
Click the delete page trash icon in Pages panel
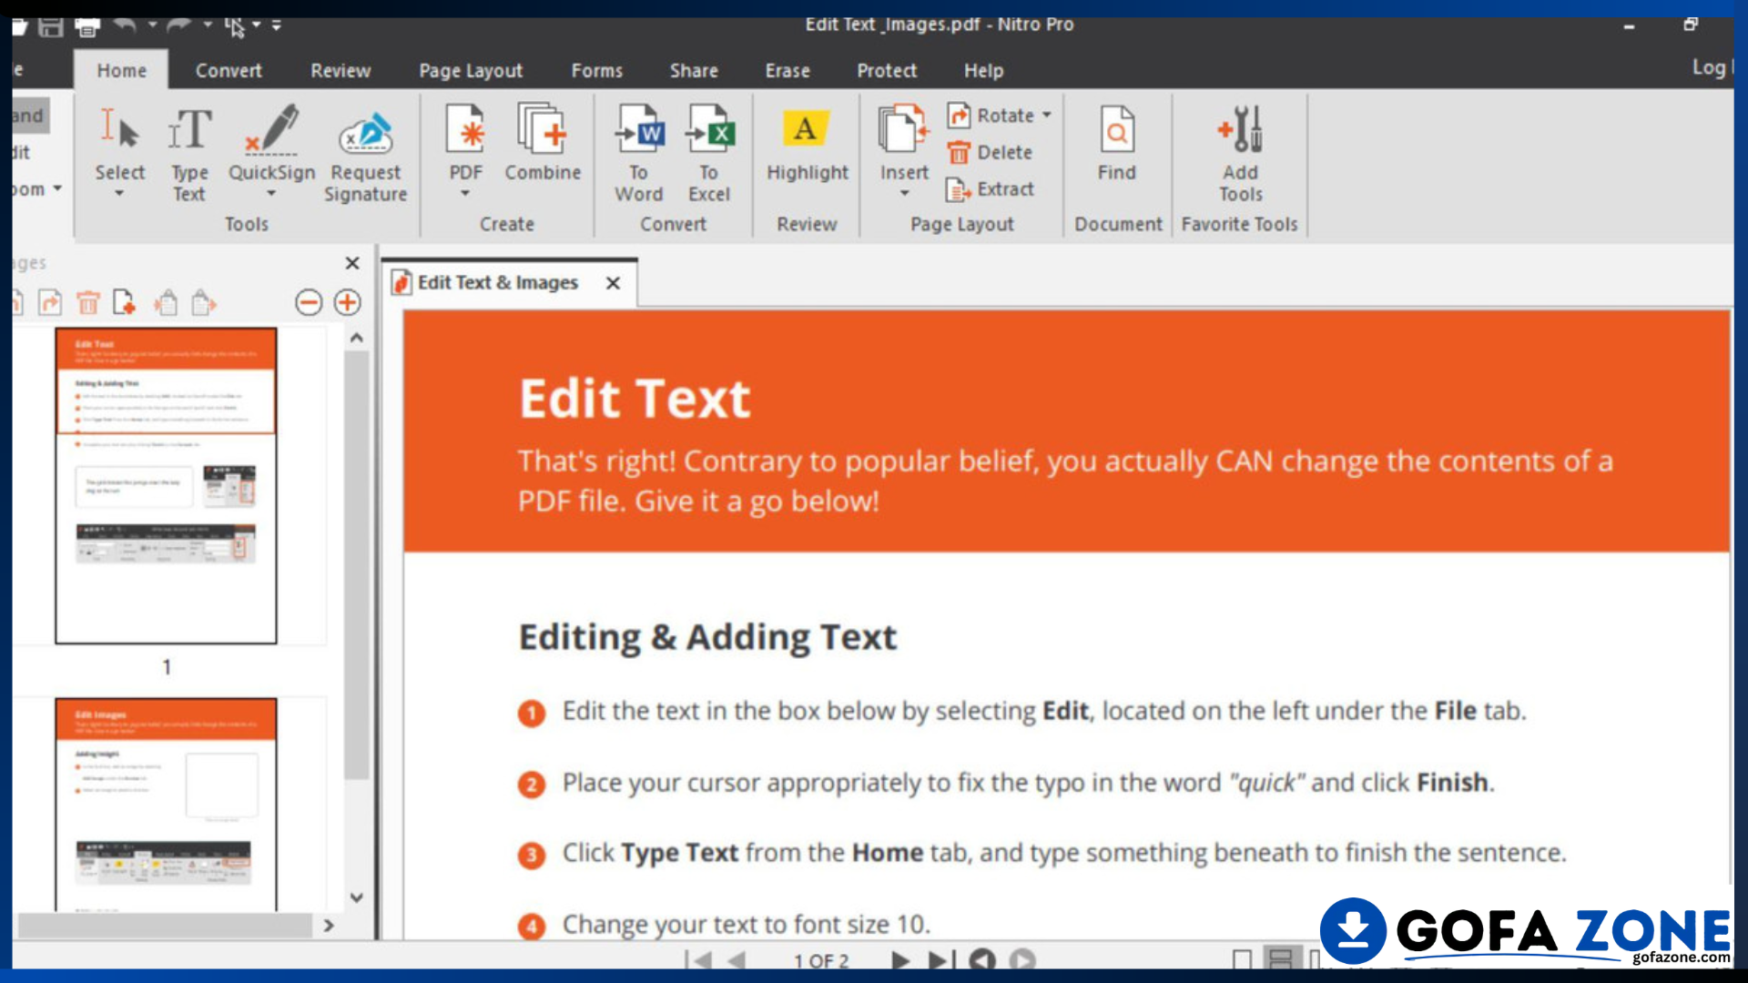point(87,302)
